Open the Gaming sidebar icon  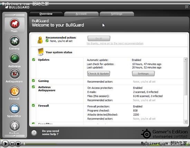point(15,41)
